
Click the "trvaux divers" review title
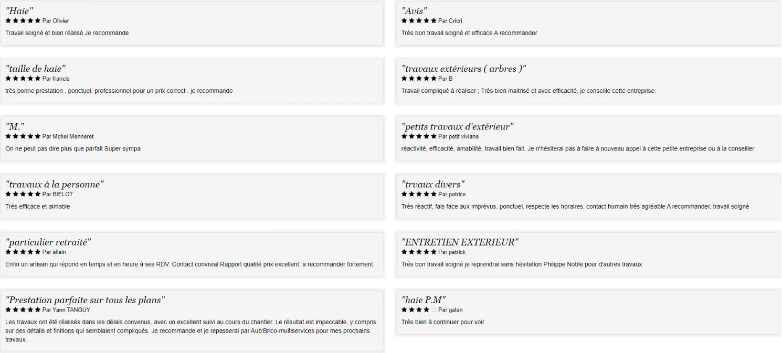coord(433,184)
